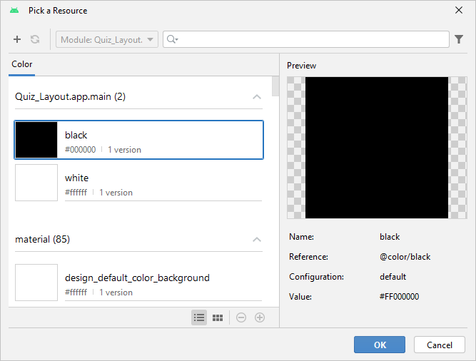Click the add resource plus icon

coord(17,40)
